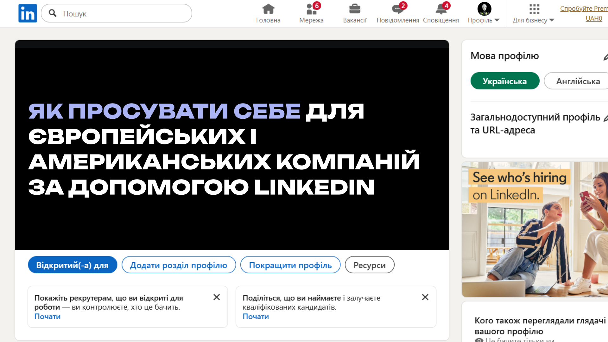Viewport: 608px width, 342px height.
Task: Click Почати link under hiring tip
Action: tap(256, 316)
